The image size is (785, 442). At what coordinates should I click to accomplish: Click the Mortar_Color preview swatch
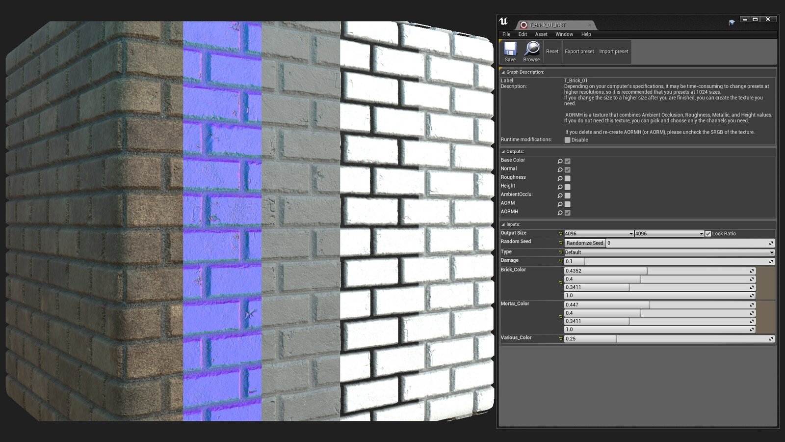[765, 317]
